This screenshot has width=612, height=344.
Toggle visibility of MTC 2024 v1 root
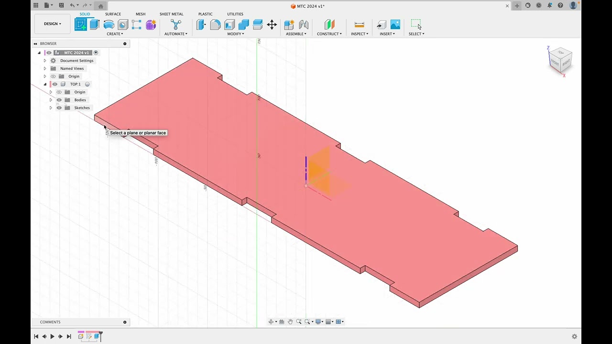pos(49,53)
